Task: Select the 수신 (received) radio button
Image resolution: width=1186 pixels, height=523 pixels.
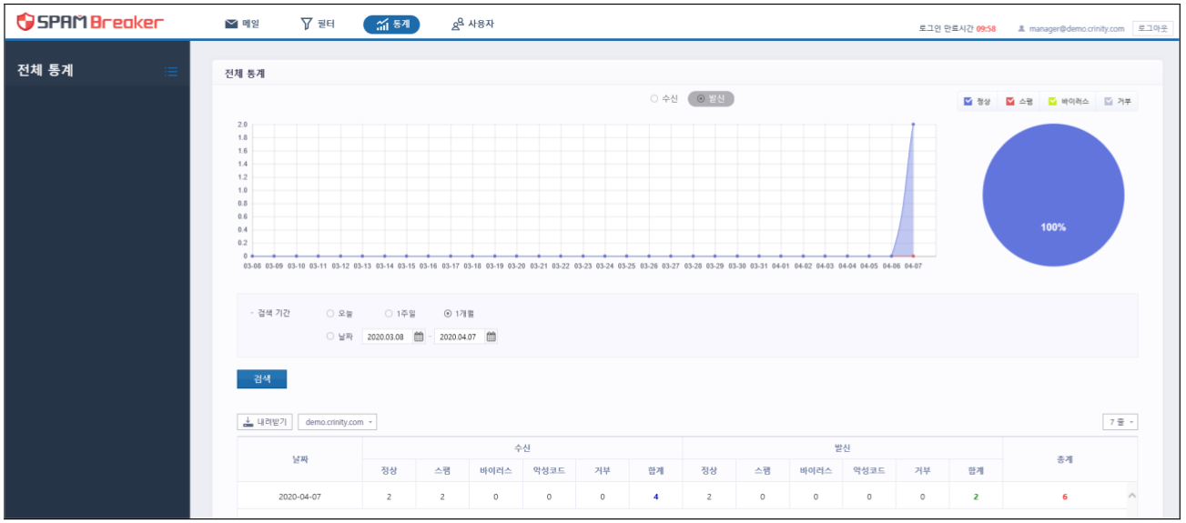Action: click(x=654, y=98)
